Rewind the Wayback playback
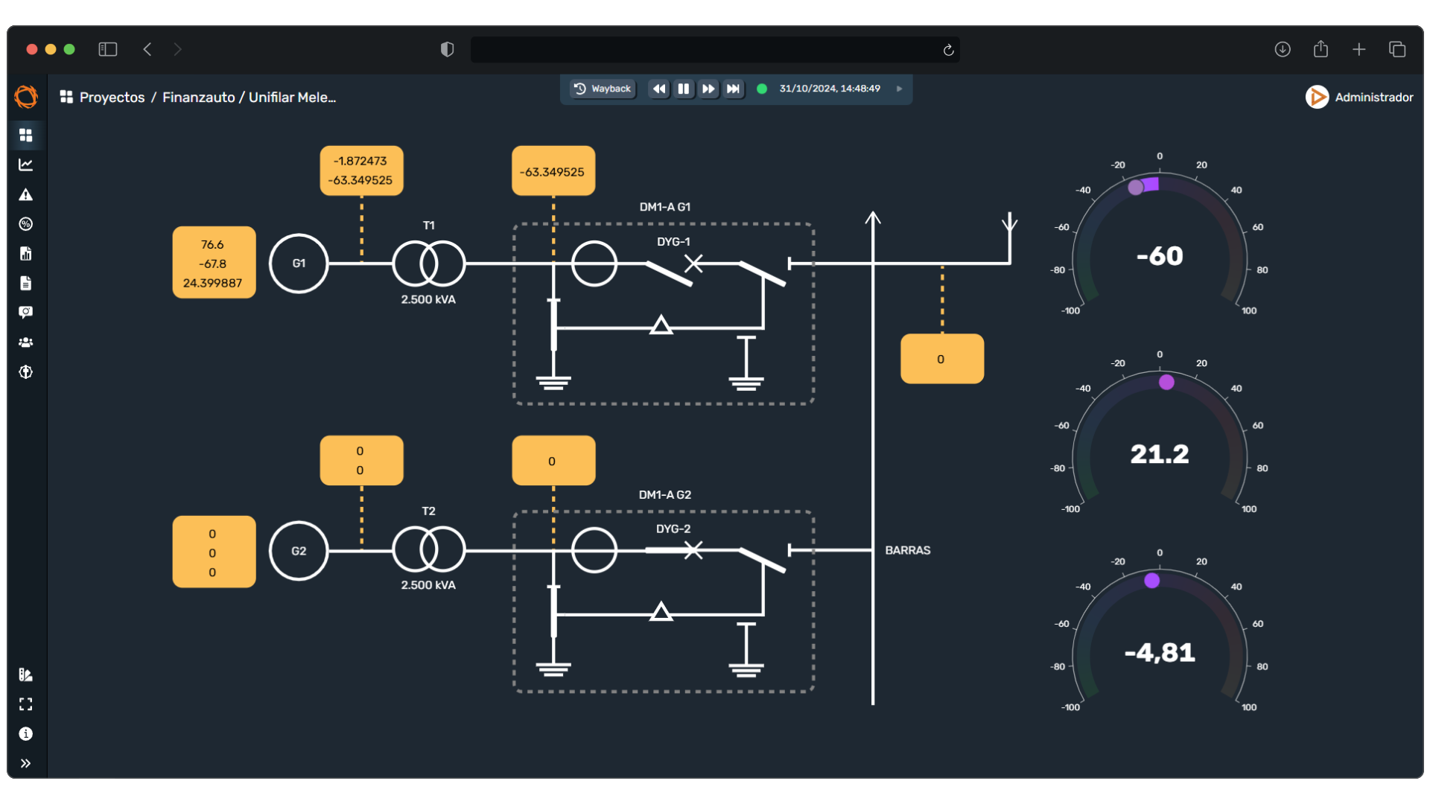Viewport: 1430px width, 804px height. coord(659,89)
